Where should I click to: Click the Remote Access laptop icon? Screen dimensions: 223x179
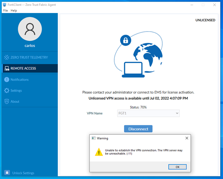[x=7, y=68]
